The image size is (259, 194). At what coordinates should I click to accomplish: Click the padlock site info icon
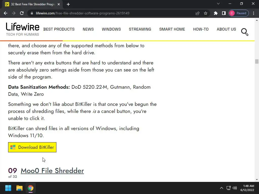[x=32, y=13]
